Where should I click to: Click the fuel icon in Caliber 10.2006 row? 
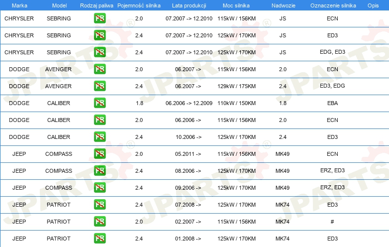99,137
